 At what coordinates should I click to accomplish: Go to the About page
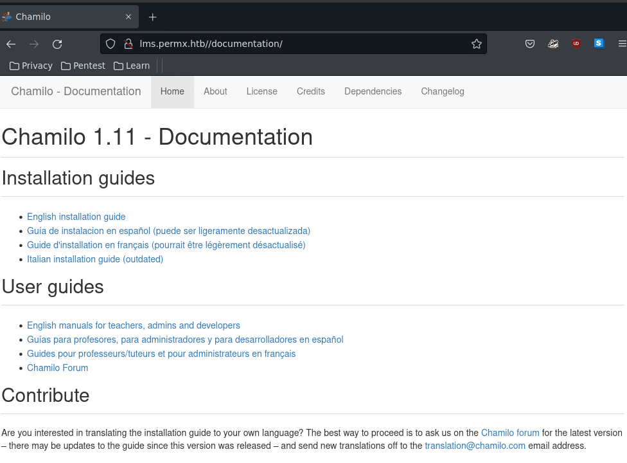[215, 92]
